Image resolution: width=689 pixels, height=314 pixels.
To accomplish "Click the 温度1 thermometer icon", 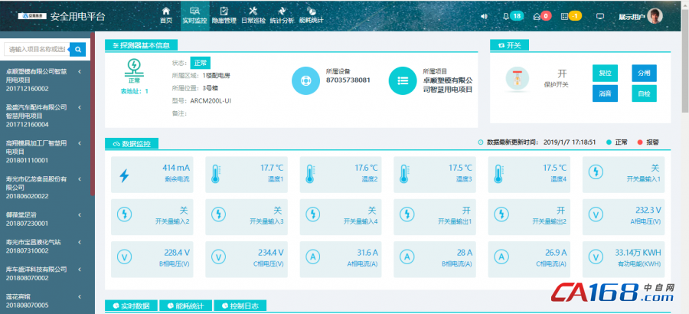I will (215, 174).
